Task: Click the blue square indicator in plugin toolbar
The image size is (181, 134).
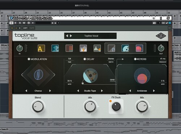Action: 170,23
